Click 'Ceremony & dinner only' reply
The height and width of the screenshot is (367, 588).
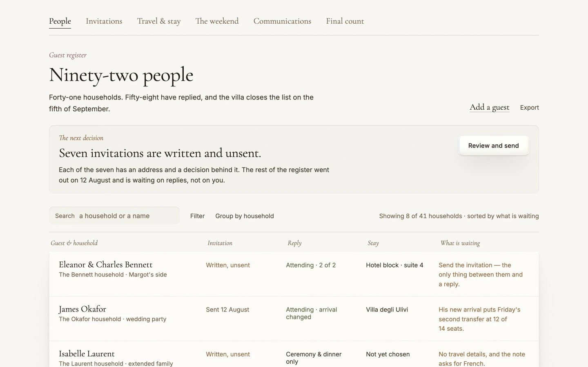(x=314, y=358)
